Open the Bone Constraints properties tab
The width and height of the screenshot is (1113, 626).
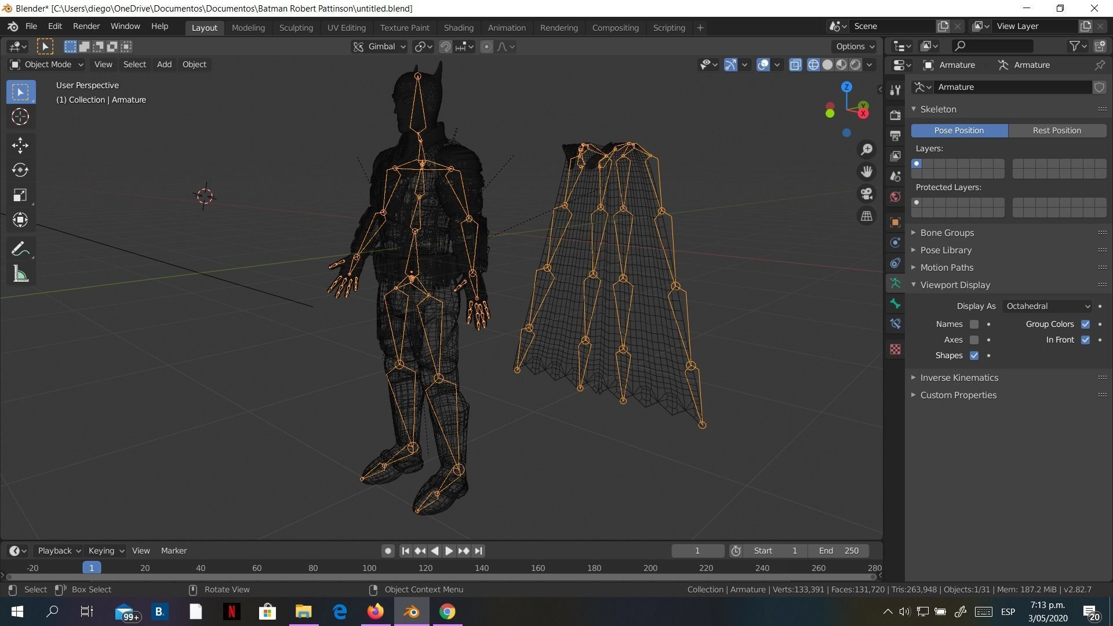click(896, 324)
